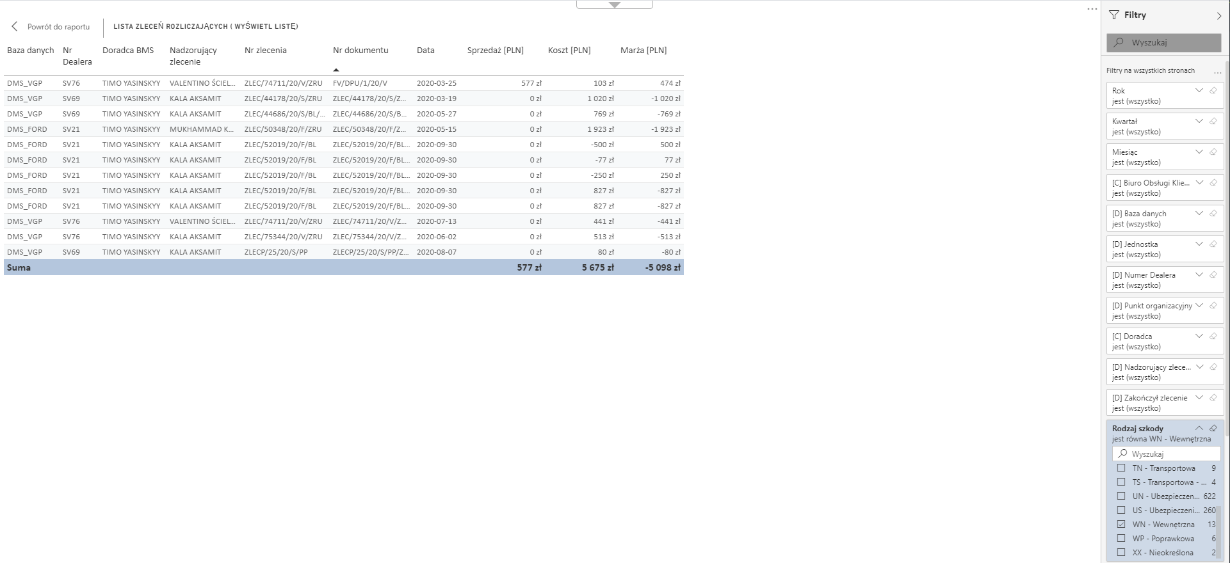This screenshot has width=1230, height=563.
Task: Uncheck the WN - Wewnętrzna checkbox
Action: (x=1121, y=524)
